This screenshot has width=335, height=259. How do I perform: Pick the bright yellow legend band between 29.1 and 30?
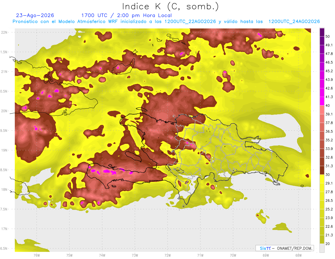click(322, 179)
